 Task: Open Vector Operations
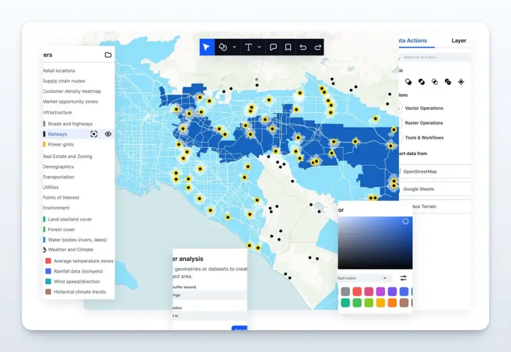click(x=424, y=108)
